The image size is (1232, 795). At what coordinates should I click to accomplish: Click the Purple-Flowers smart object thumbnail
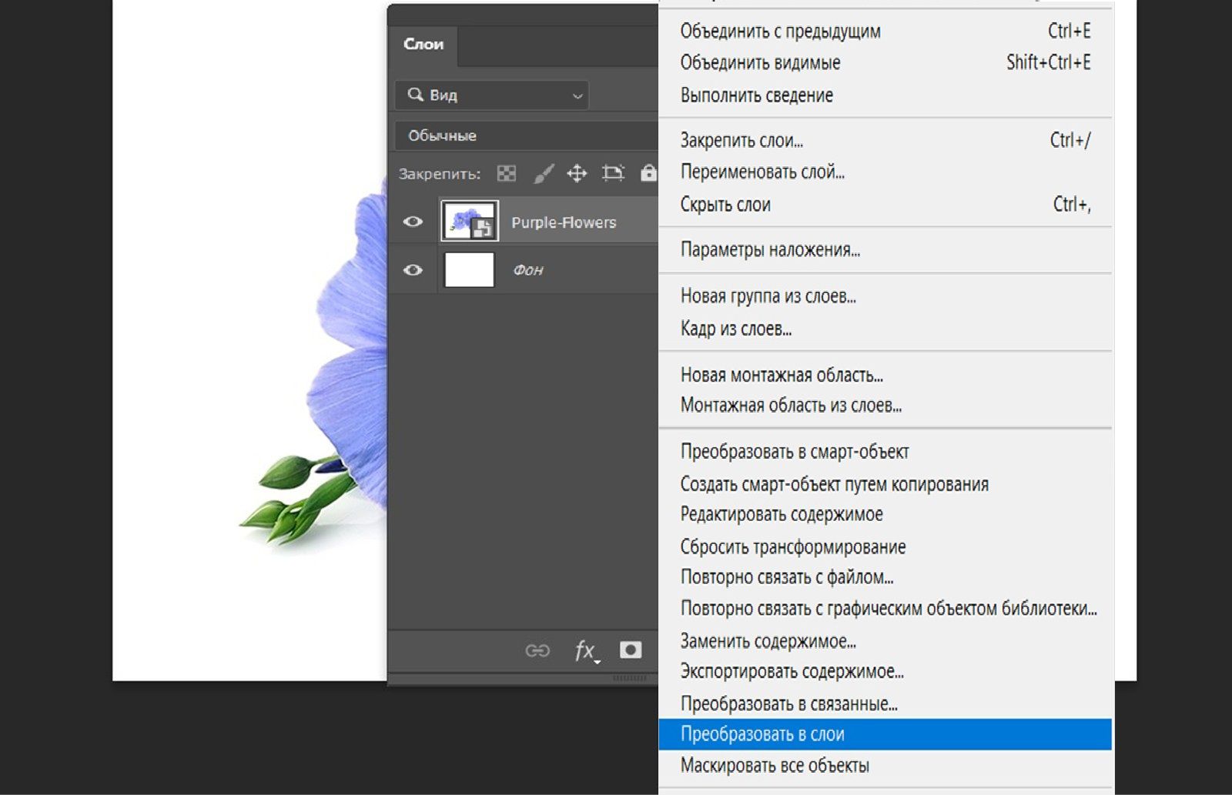coord(468,221)
